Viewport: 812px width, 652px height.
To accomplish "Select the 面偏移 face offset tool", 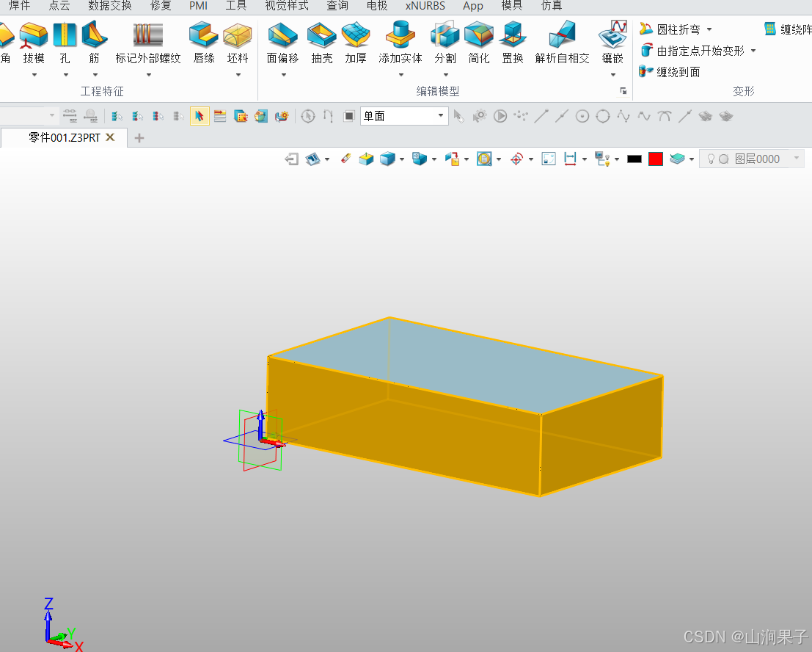I will coord(282,43).
